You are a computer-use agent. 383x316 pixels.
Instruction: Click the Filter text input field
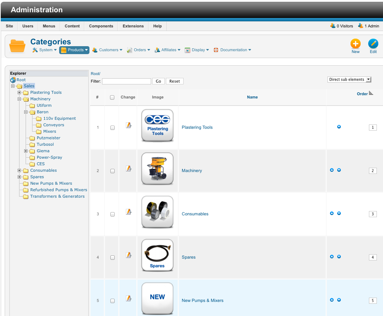(127, 81)
